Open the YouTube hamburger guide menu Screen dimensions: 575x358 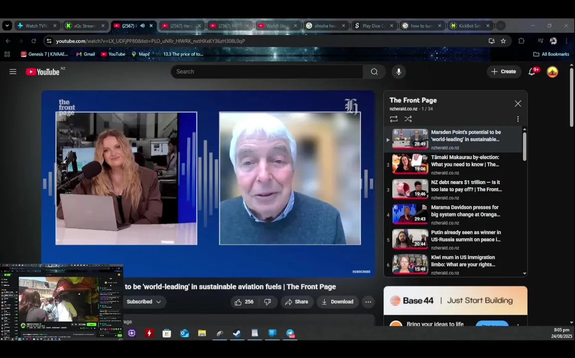click(x=13, y=72)
